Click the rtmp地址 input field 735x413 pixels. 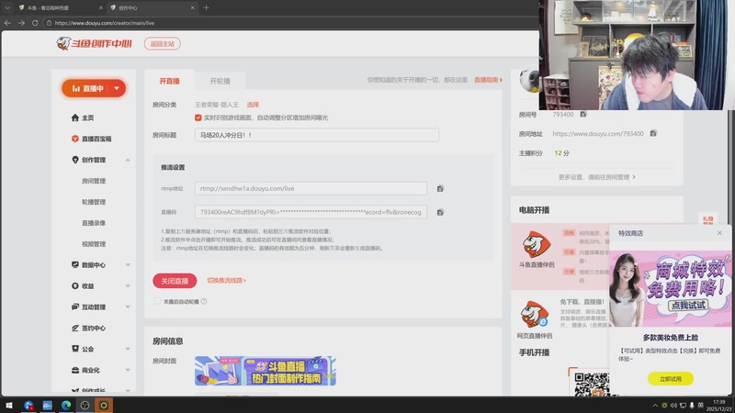pos(311,188)
